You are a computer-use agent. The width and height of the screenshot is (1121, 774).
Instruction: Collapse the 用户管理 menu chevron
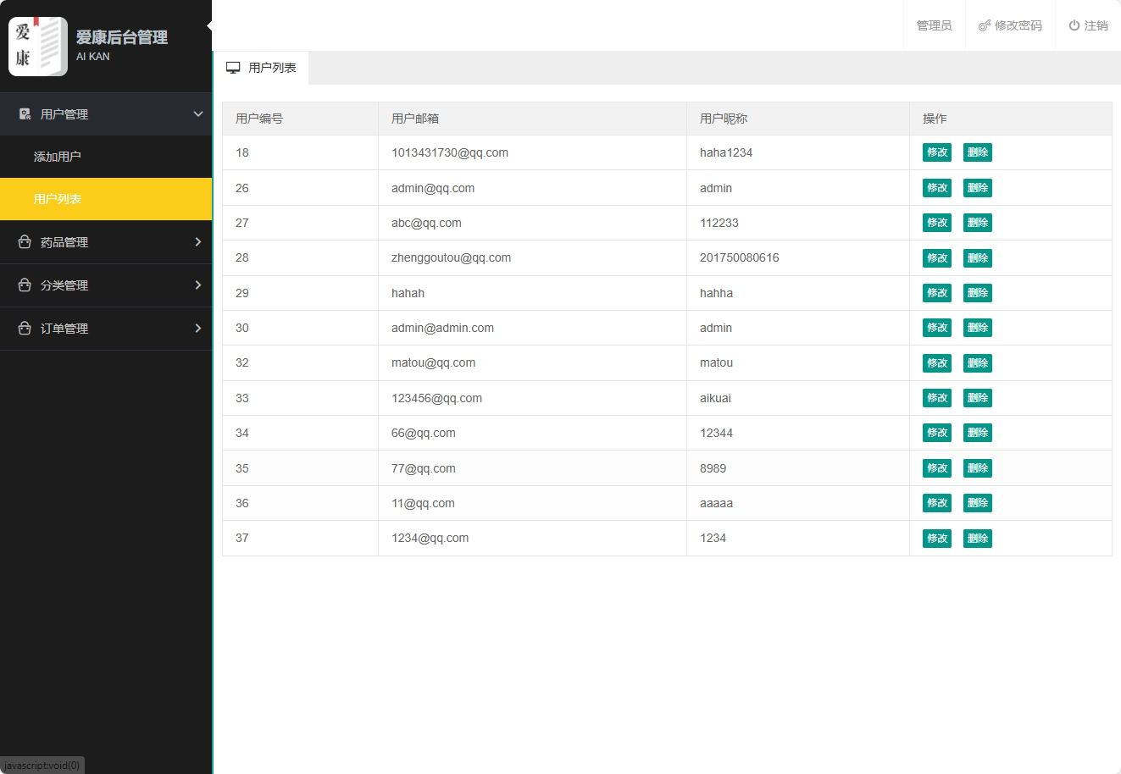coord(198,114)
